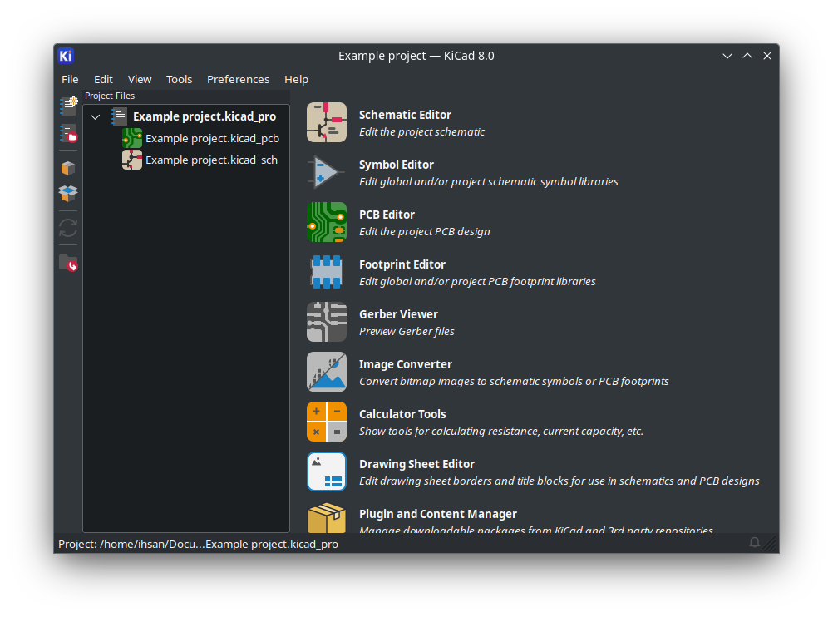Click the kicad_pro project file icon
This screenshot has width=833, height=617.
[x=119, y=116]
